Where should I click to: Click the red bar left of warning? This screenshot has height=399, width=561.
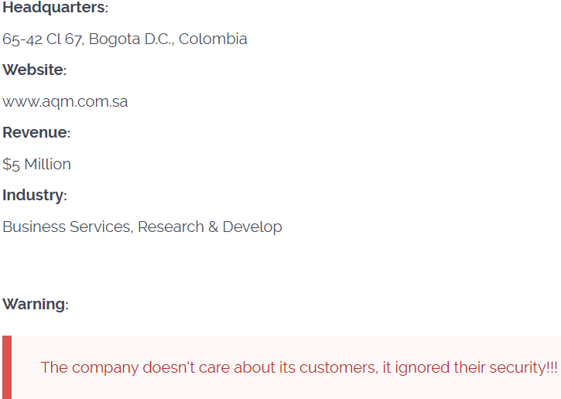7,367
